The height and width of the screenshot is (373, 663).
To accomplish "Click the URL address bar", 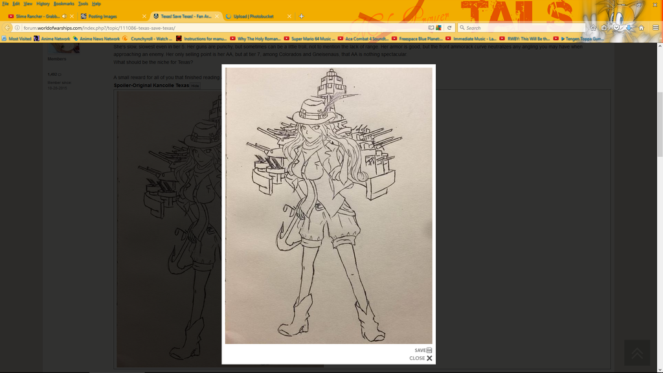I will pyautogui.click(x=224, y=28).
